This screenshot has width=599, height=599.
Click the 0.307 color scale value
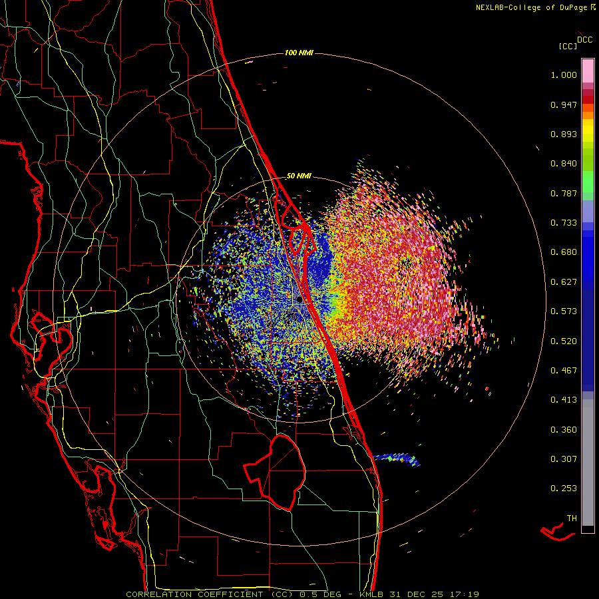tap(564, 459)
